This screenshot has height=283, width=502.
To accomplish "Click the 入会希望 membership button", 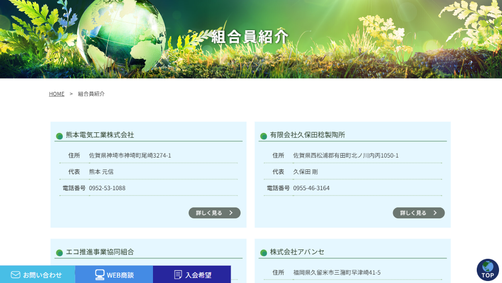I will (x=192, y=275).
